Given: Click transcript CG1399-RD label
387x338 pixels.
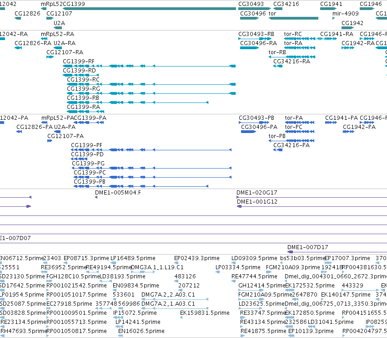Looking at the screenshot, I should coord(79,71).
